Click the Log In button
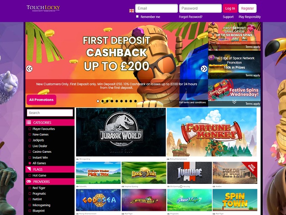286x215 pixels. [230, 8]
